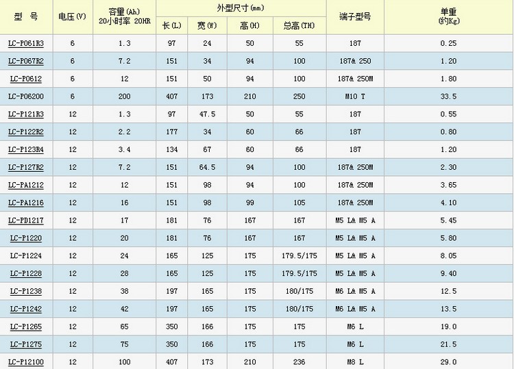This screenshot has width=514, height=369.
Task: Open the LC-PA1212 model link
Action: click(x=26, y=185)
